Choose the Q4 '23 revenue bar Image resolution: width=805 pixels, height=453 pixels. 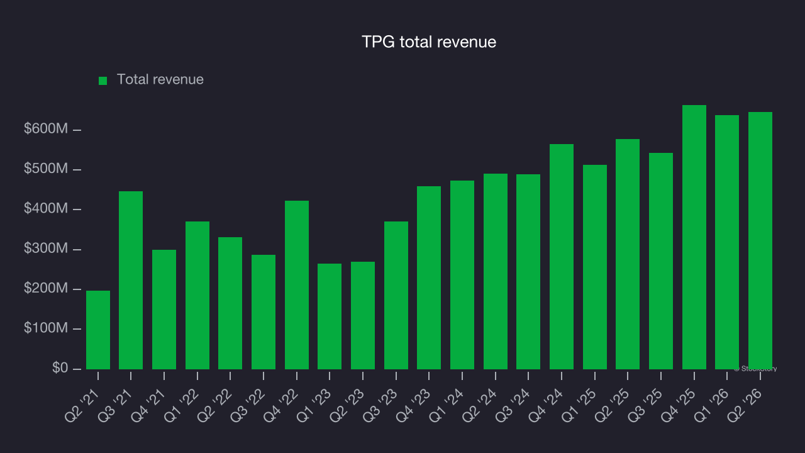[429, 277]
